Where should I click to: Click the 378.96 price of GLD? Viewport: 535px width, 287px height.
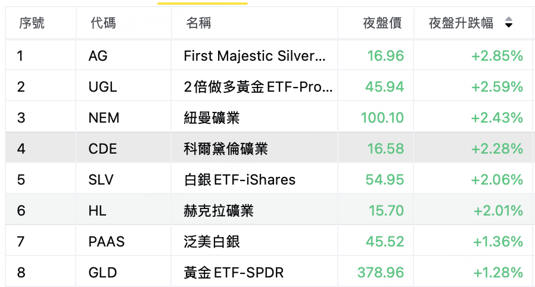381,272
